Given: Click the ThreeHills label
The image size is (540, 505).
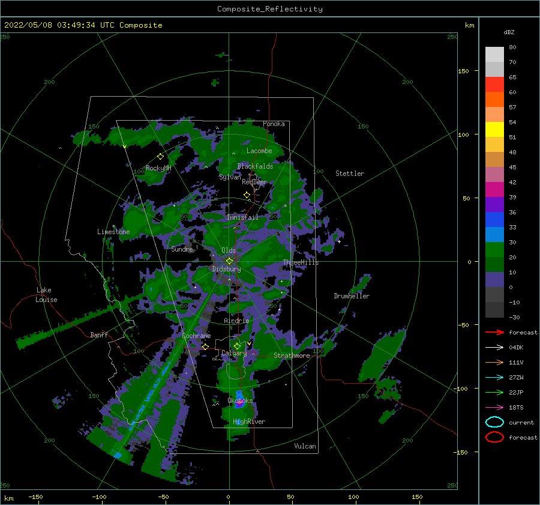Looking at the screenshot, I should coord(301,262).
